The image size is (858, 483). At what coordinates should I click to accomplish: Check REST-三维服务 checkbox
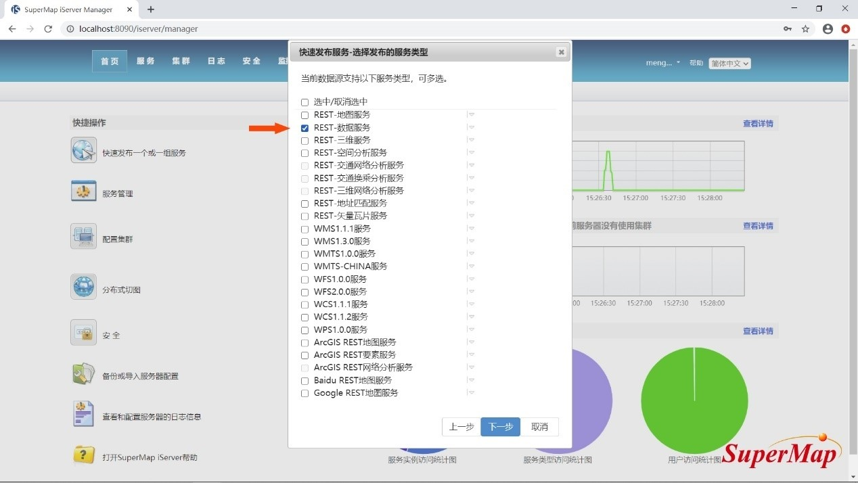[304, 140]
